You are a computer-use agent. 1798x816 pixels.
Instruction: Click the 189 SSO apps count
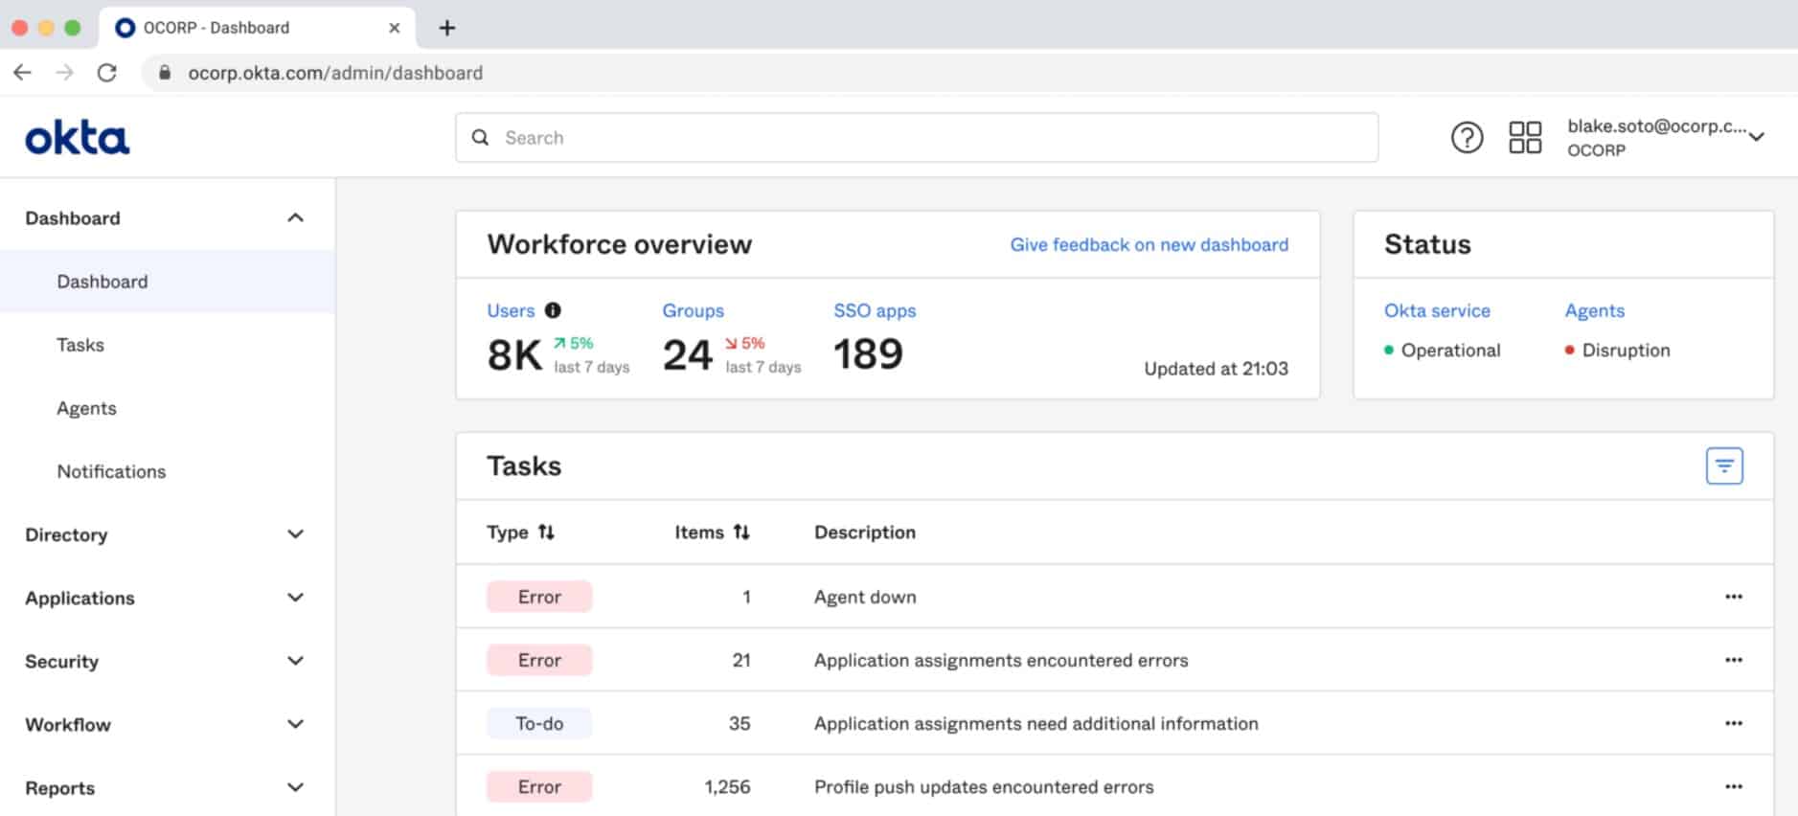tap(868, 354)
